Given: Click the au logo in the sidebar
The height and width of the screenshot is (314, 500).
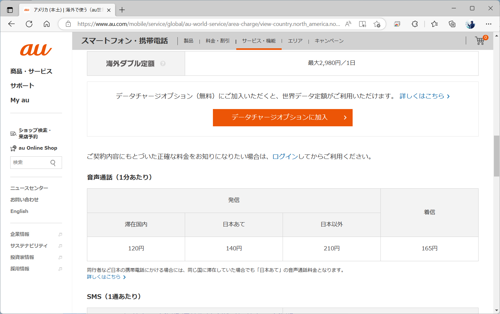Looking at the screenshot, I should (x=35, y=50).
